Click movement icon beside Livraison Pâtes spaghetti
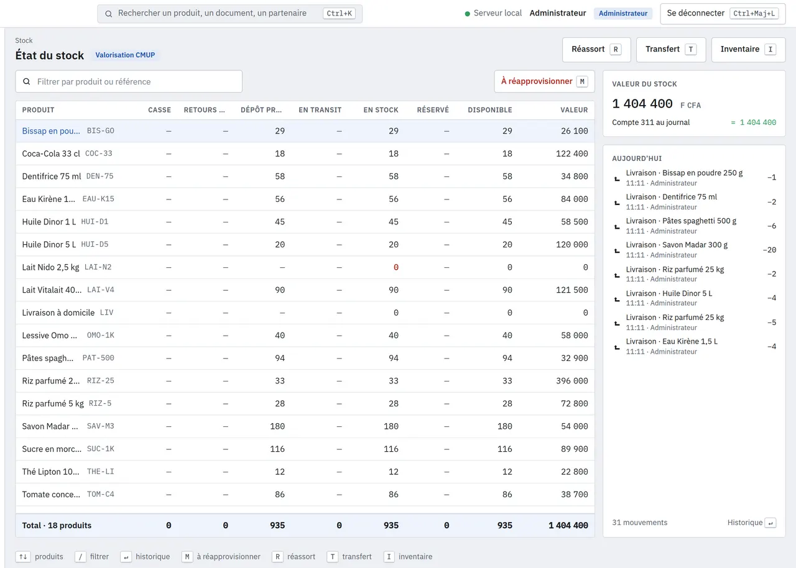The image size is (796, 568). click(x=617, y=226)
